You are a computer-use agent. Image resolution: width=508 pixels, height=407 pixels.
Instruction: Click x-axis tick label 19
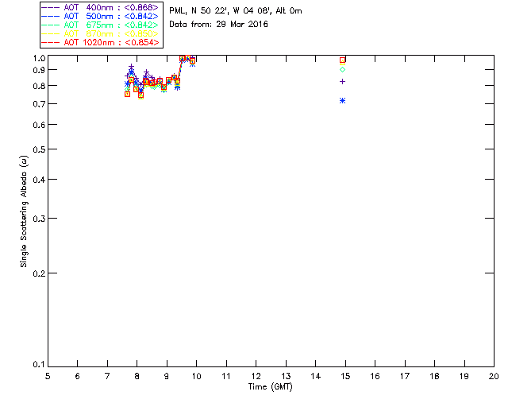464,376
